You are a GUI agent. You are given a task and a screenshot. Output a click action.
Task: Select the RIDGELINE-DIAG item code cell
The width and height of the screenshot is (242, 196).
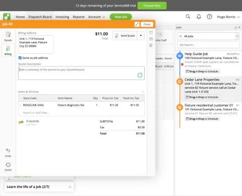[x=33, y=105]
